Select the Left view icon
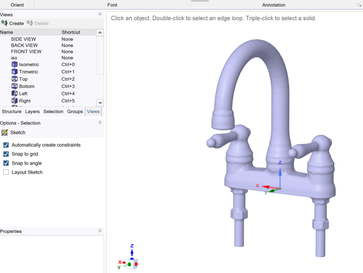 (x=14, y=93)
